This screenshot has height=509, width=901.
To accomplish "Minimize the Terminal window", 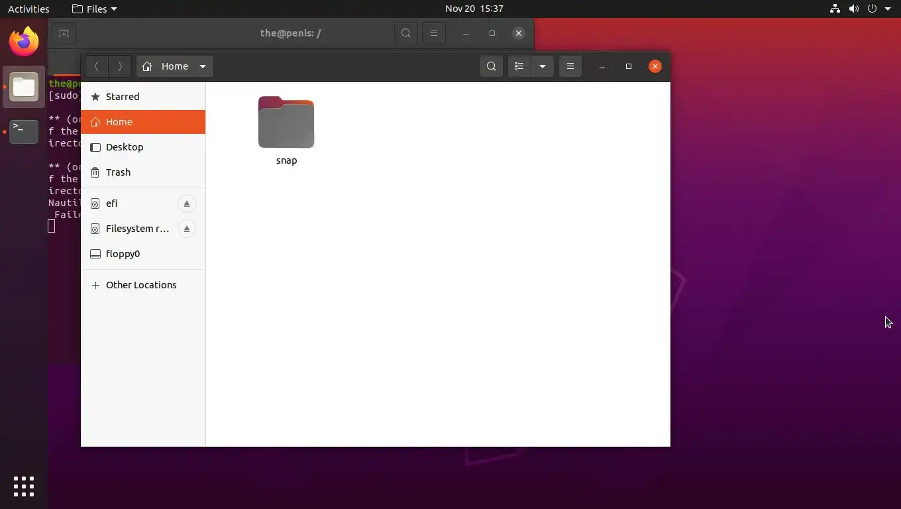I will coord(466,33).
